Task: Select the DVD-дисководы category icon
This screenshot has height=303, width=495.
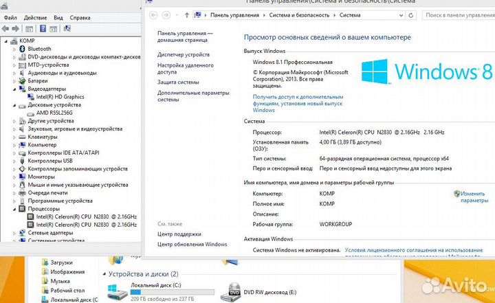Action: point(22,57)
